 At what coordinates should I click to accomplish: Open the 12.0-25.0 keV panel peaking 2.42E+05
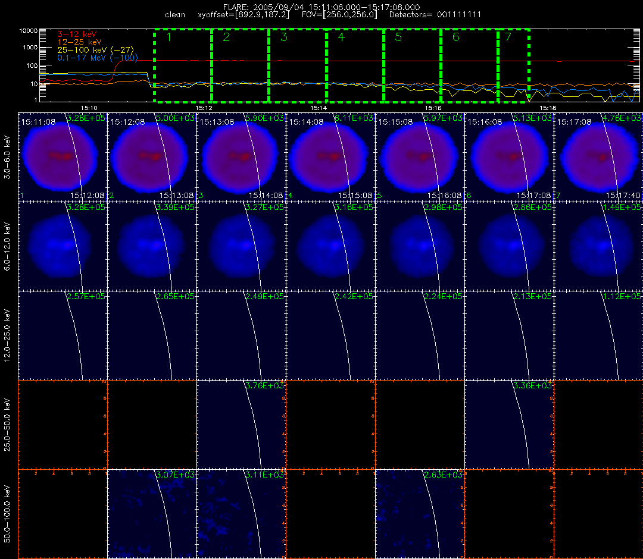click(x=331, y=336)
